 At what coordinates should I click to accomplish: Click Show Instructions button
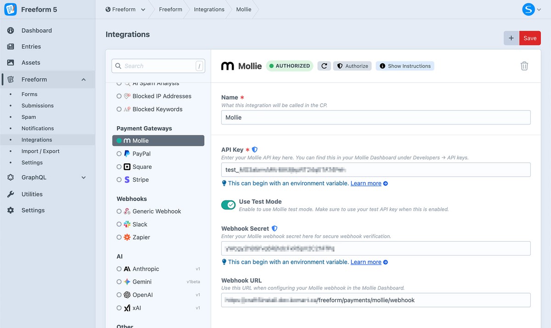[x=405, y=66]
